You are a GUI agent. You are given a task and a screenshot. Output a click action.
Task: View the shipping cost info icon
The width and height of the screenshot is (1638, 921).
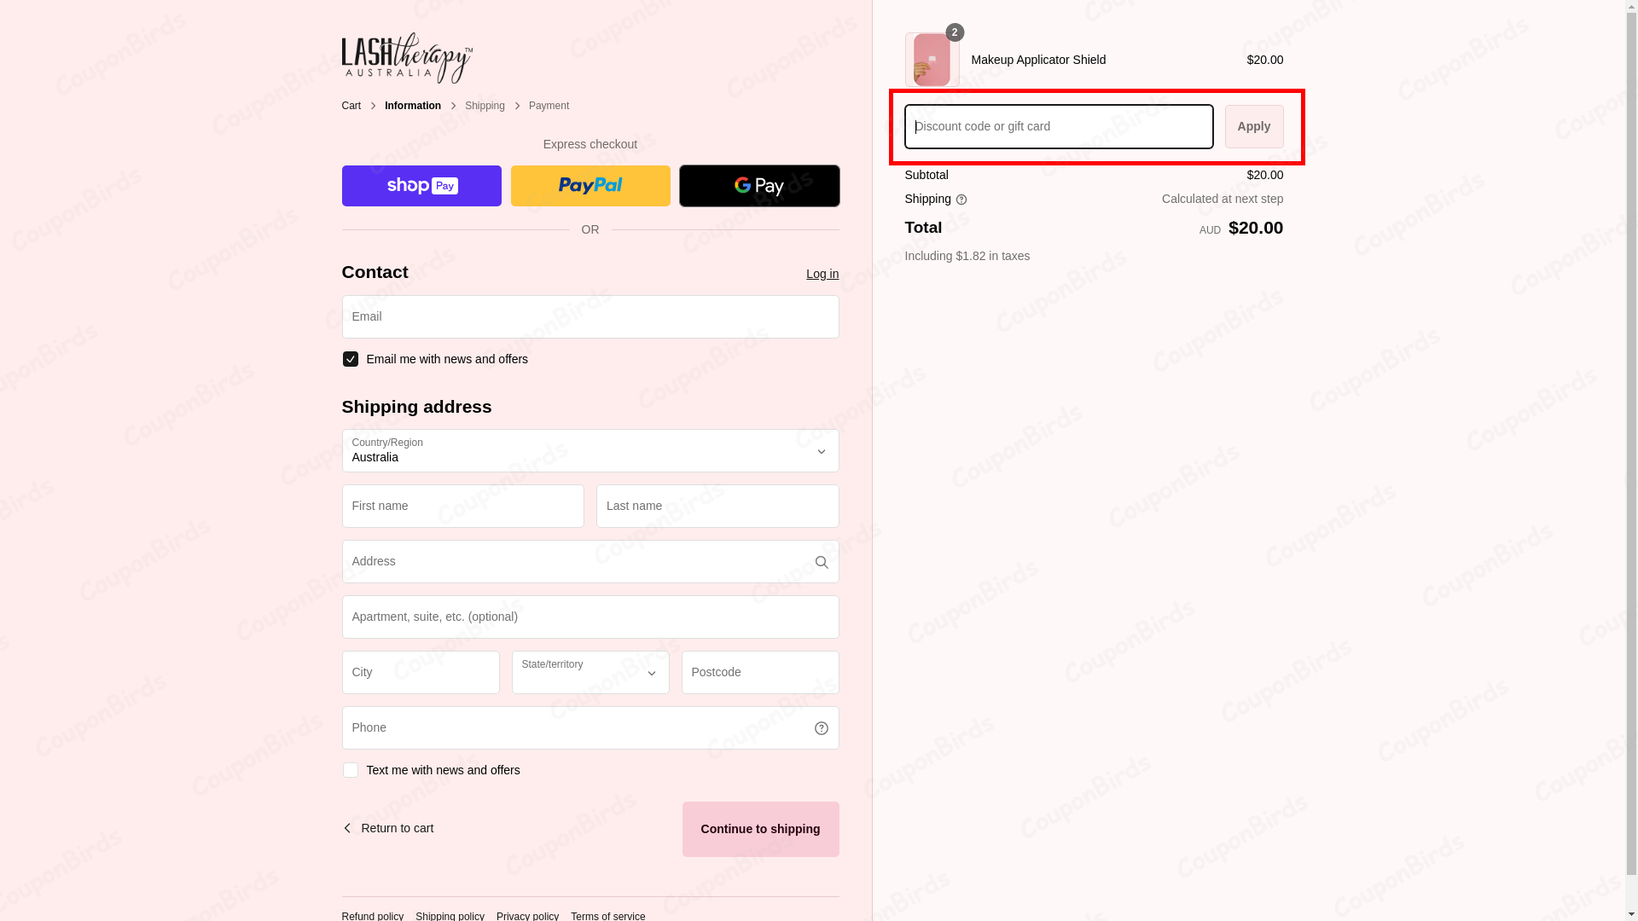[x=961, y=199]
